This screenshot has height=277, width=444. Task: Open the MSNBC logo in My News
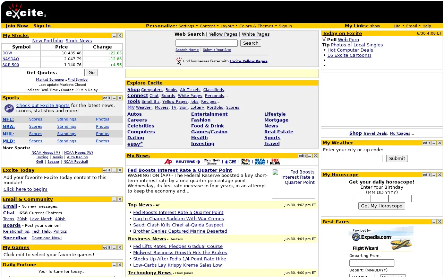point(246,162)
